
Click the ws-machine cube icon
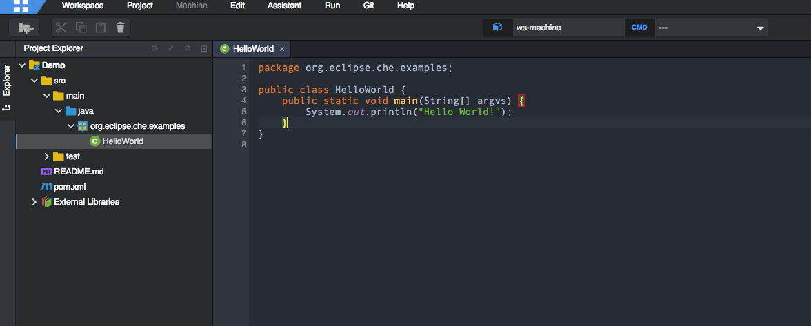497,27
